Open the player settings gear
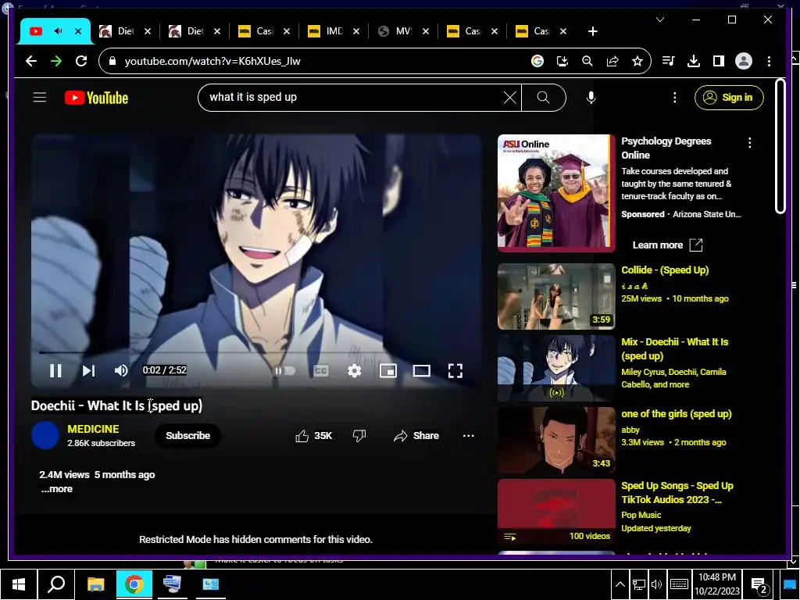The height and width of the screenshot is (600, 800). [x=354, y=370]
